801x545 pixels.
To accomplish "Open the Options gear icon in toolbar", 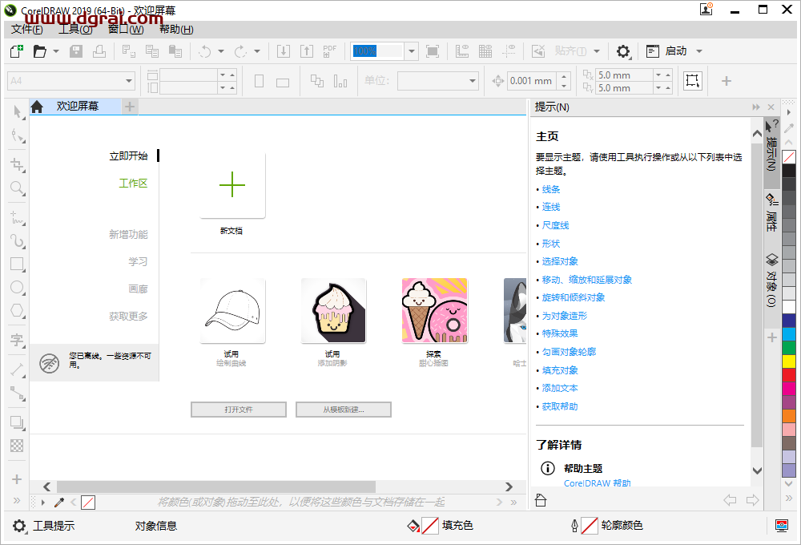I will pos(623,51).
